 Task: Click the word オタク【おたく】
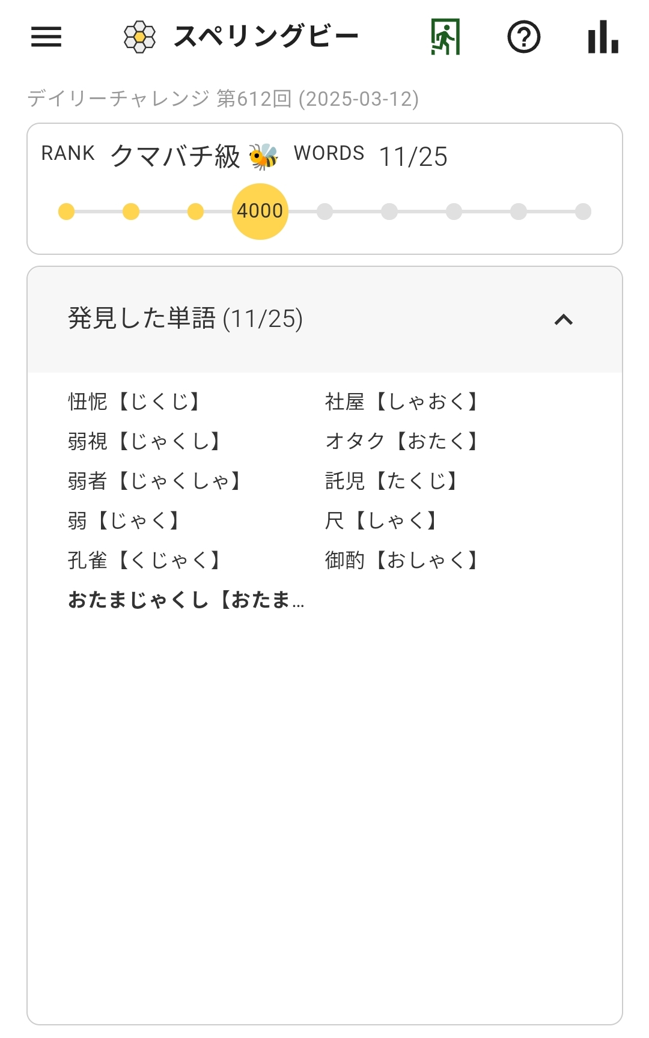403,441
